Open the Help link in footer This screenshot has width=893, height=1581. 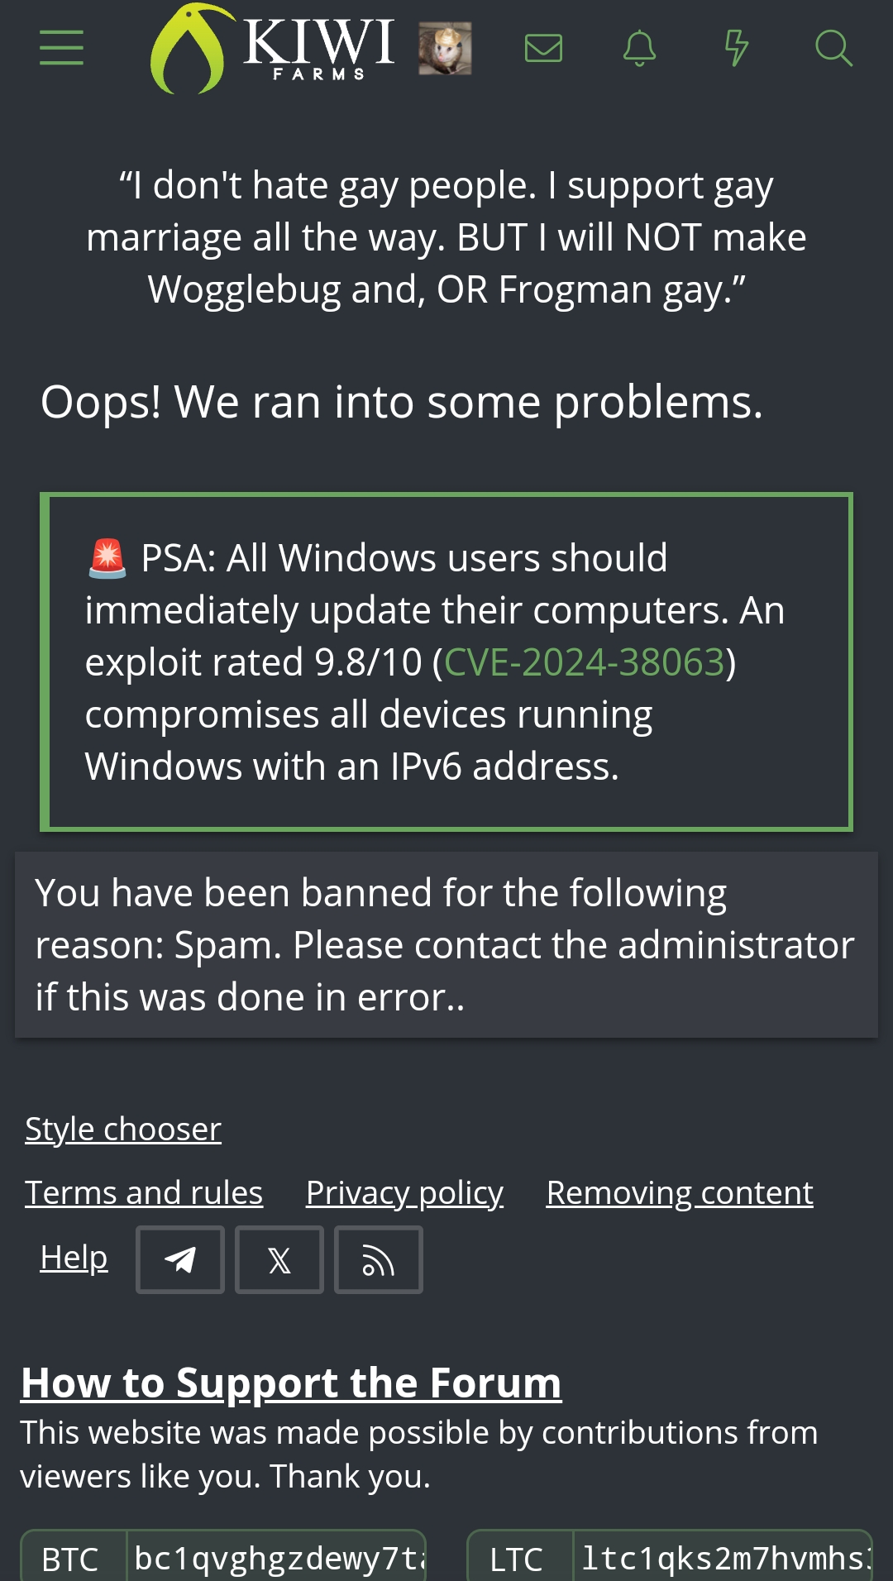tap(74, 1258)
